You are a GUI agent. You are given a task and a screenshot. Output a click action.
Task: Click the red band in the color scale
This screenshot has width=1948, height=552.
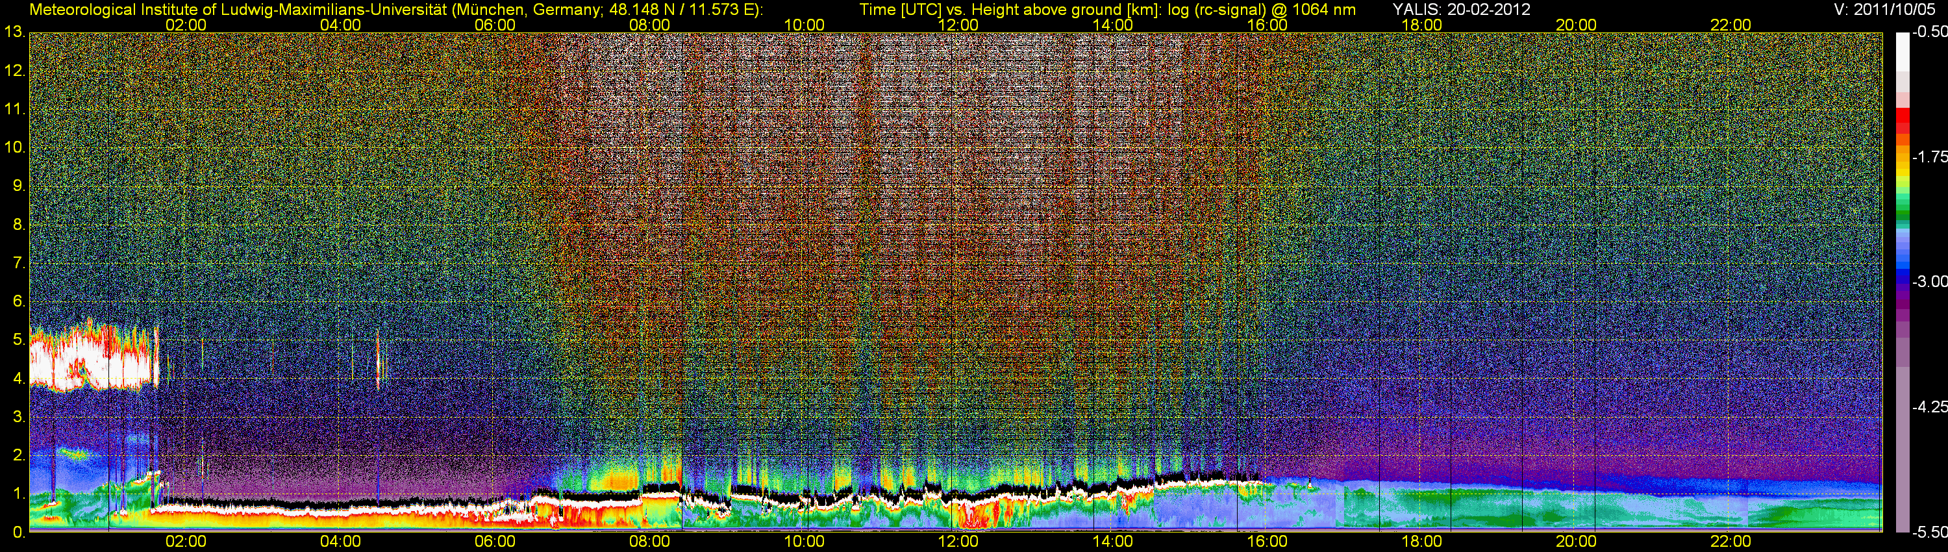(1902, 121)
